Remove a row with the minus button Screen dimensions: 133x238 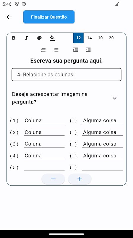(x=53, y=179)
